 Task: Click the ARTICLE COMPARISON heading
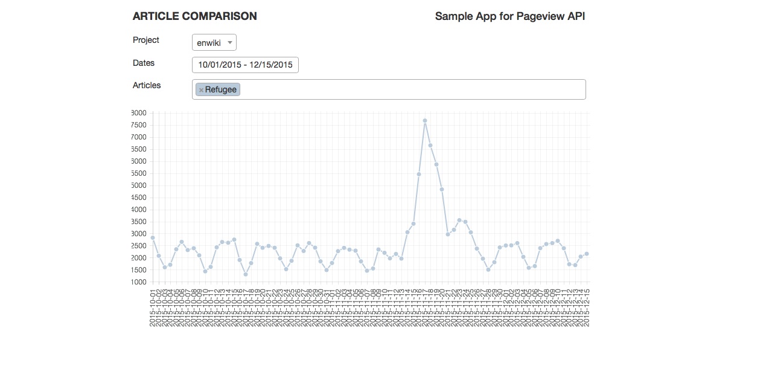click(x=195, y=16)
